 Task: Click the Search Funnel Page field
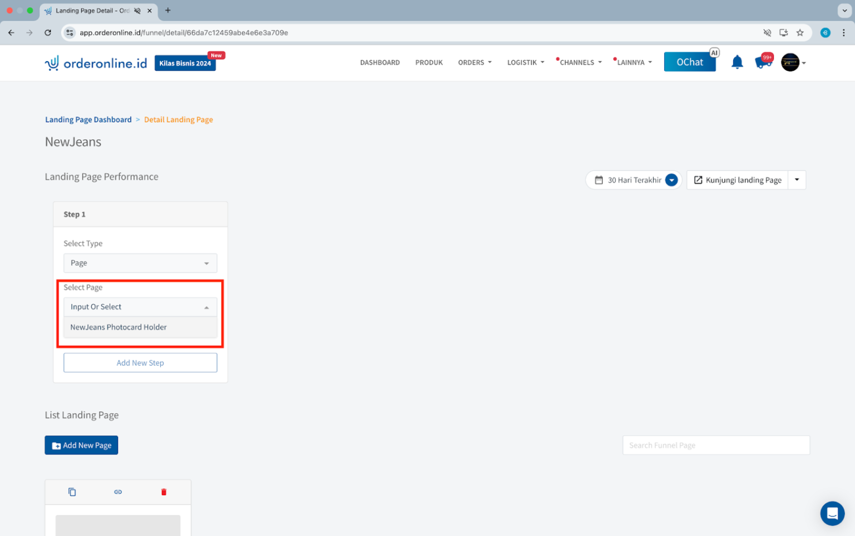[715, 445]
